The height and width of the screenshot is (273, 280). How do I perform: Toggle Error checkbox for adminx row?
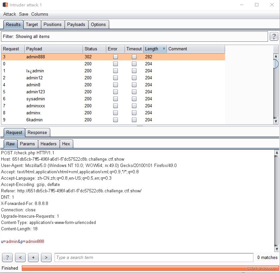point(116,113)
